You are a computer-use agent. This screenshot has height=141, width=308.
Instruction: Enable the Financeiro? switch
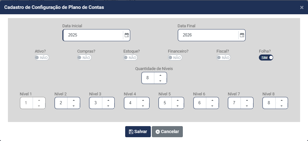click(x=175, y=58)
